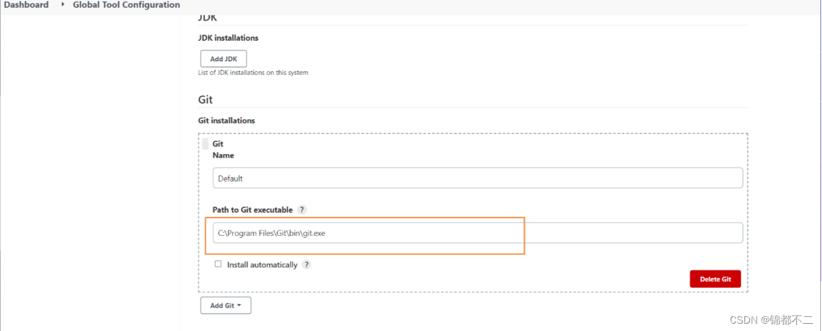822x331 pixels.
Task: Select Global Tool Configuration breadcrumb item
Action: [x=126, y=5]
